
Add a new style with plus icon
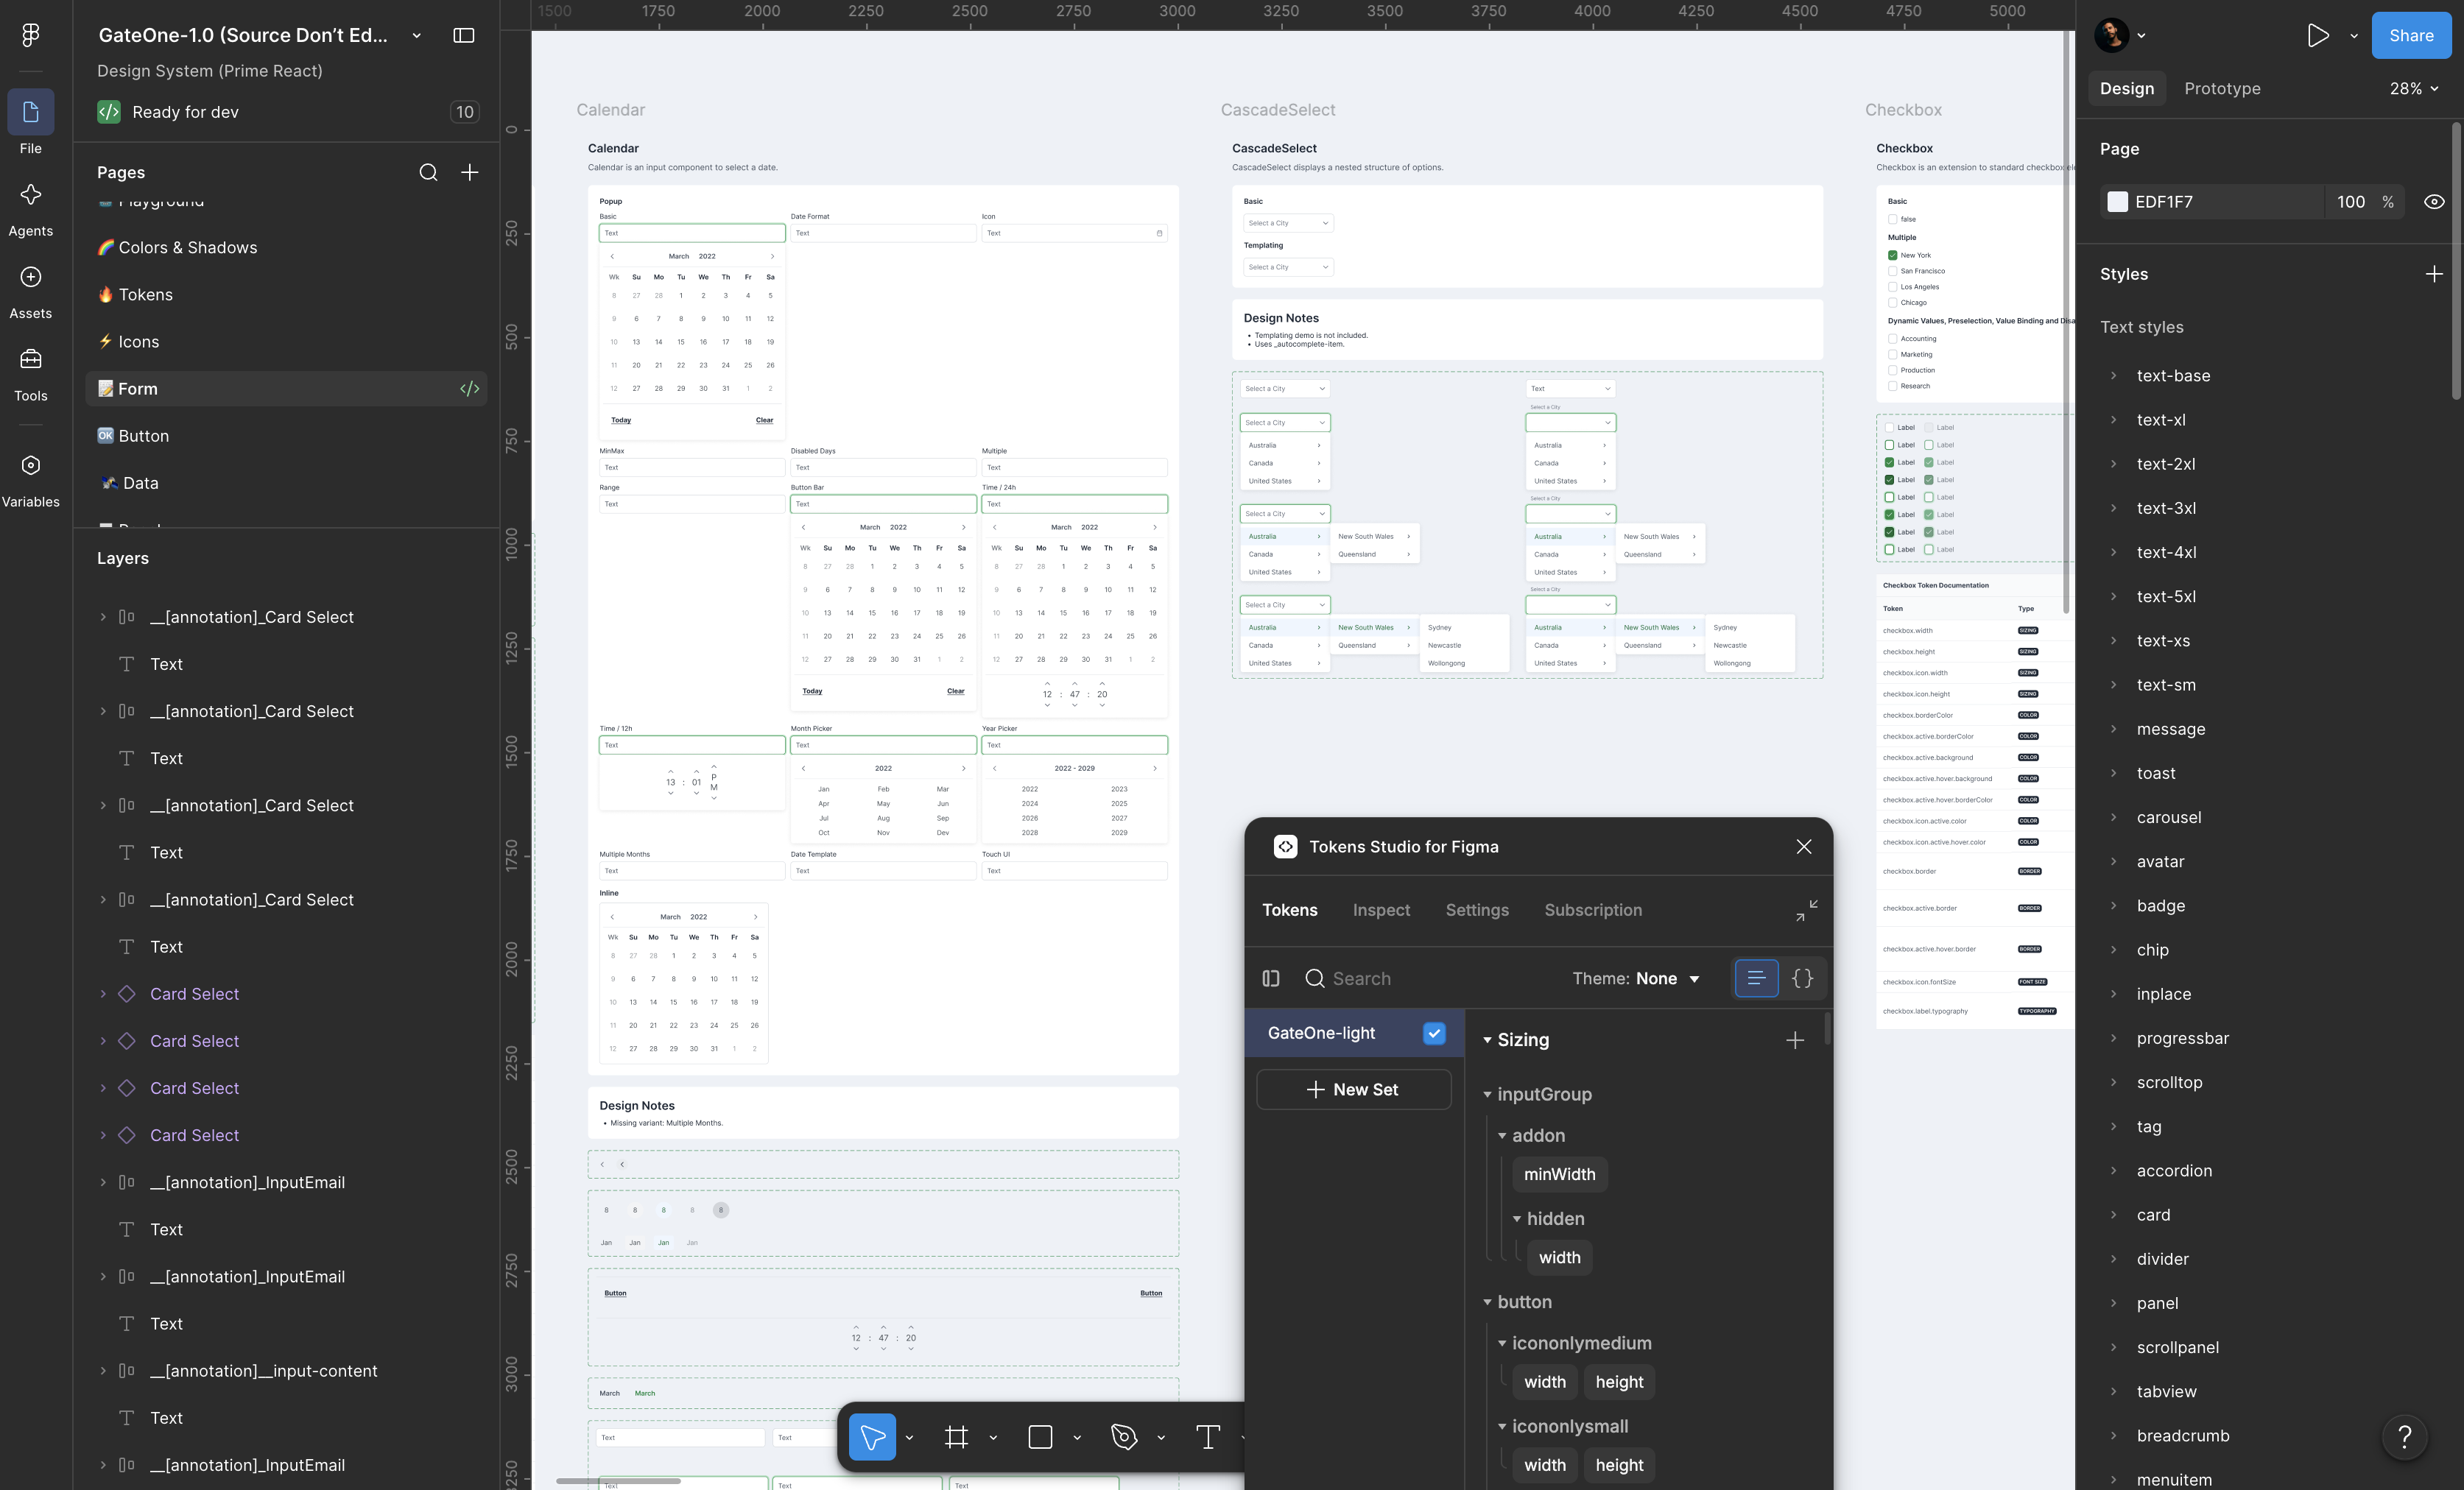click(2434, 274)
